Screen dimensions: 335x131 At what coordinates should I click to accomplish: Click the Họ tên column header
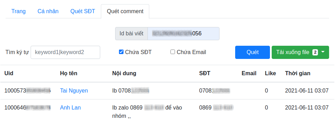pos(69,73)
